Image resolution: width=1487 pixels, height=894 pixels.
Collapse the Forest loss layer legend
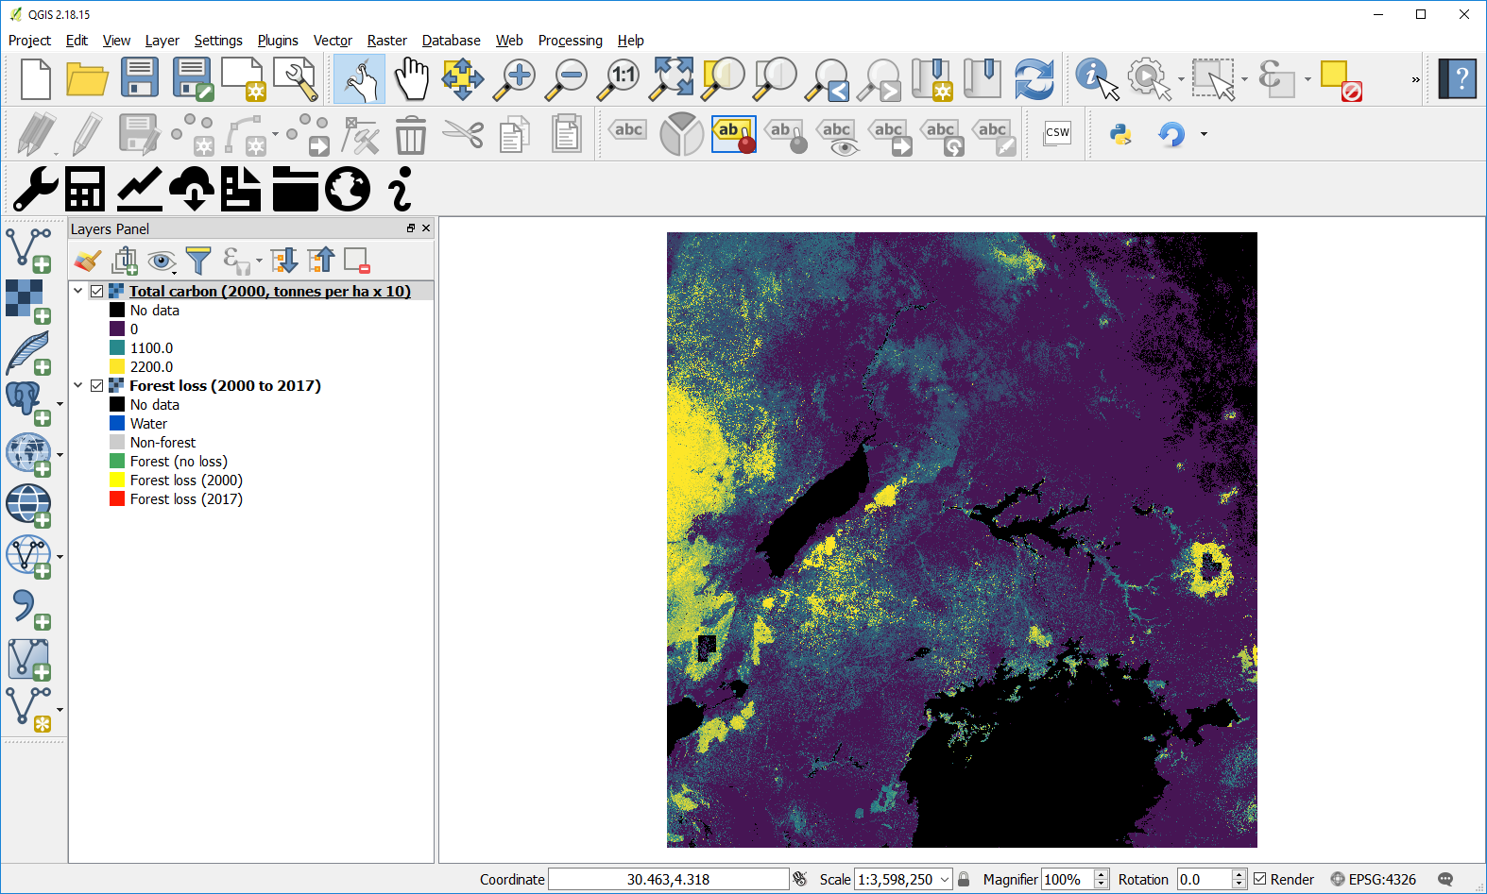(78, 386)
